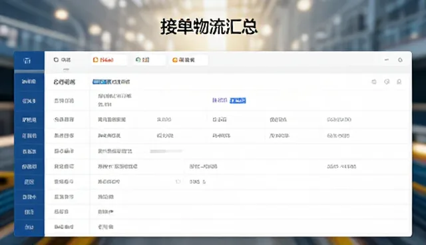Viewport: 426px width, 245px height.
Task: Click the calendar-like icon in the panel header
Action: coord(374,81)
